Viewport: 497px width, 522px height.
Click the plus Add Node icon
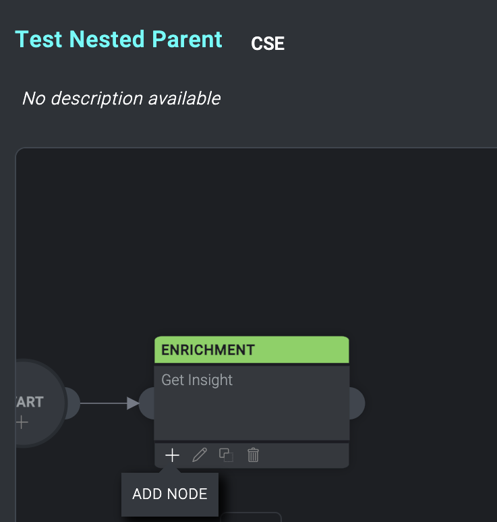(173, 455)
